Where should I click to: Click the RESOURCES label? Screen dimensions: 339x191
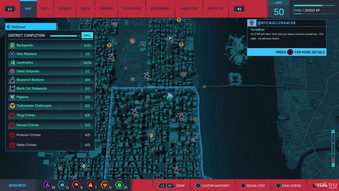pyautogui.click(x=17, y=185)
